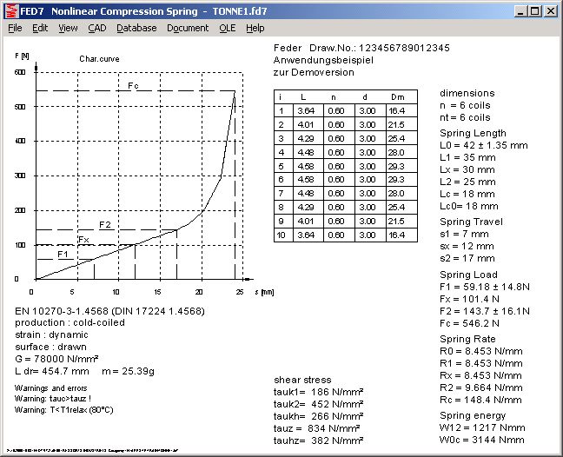Click the 'Warning: tauc>tauz !' message

(54, 399)
